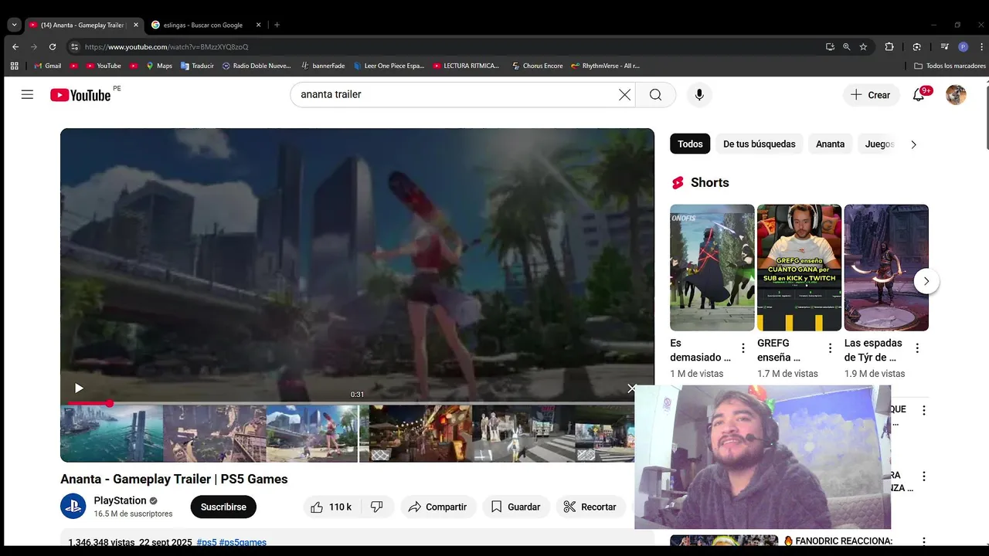This screenshot has width=989, height=556.
Task: Open the notifications bell
Action: click(x=919, y=95)
